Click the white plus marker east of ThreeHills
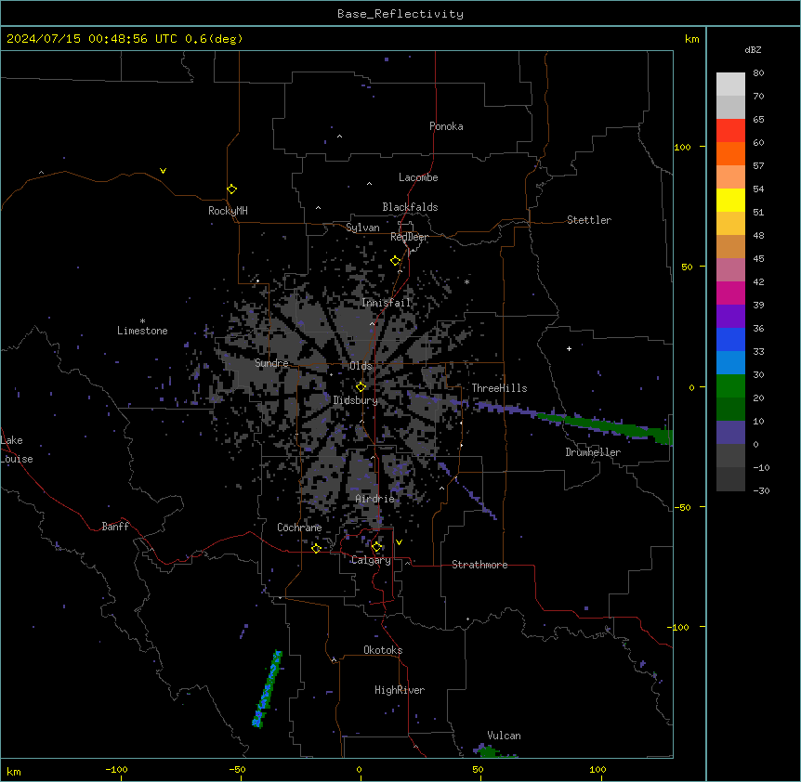Screen dimensions: 801x782 point(569,348)
